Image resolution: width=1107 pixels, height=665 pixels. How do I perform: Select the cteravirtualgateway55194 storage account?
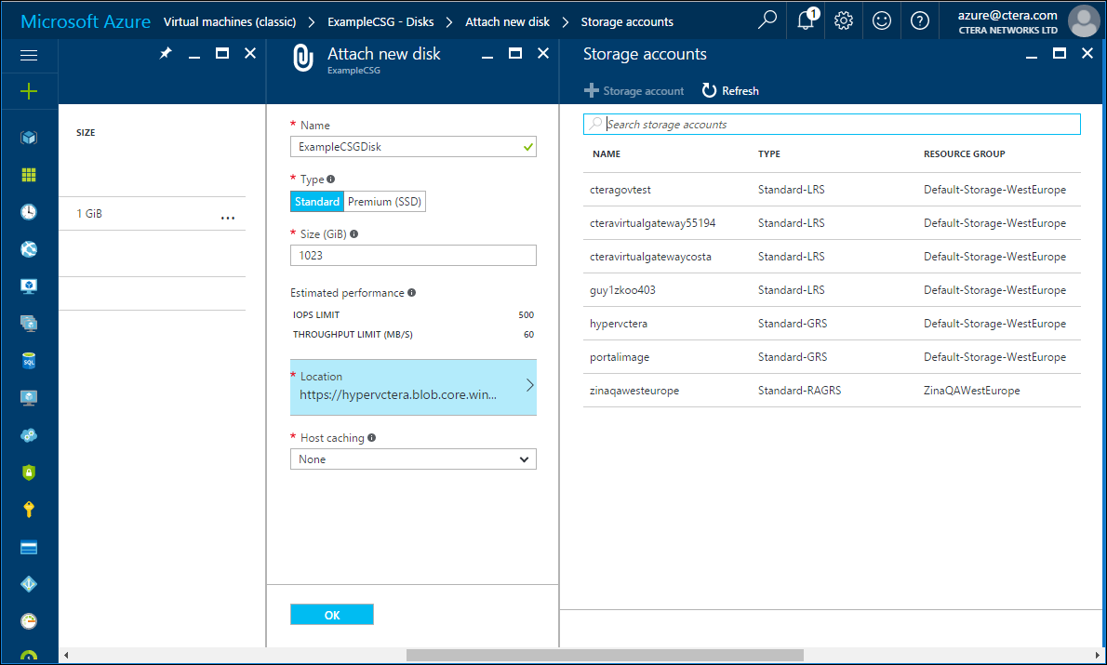click(x=832, y=222)
